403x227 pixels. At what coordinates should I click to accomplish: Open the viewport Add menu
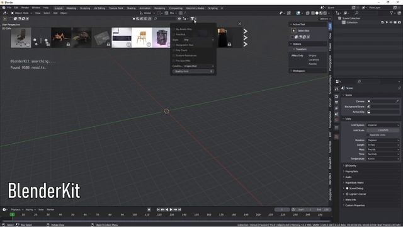pyautogui.click(x=55, y=13)
